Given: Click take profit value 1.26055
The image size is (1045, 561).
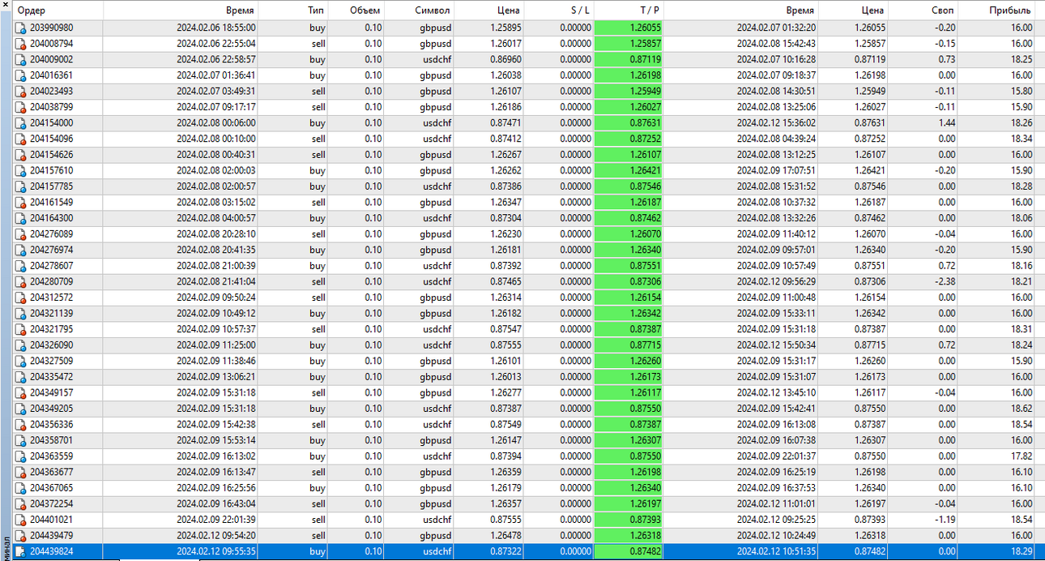Looking at the screenshot, I should tap(646, 28).
